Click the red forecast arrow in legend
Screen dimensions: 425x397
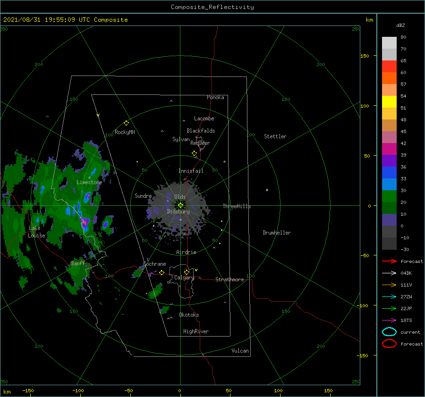tap(389, 261)
